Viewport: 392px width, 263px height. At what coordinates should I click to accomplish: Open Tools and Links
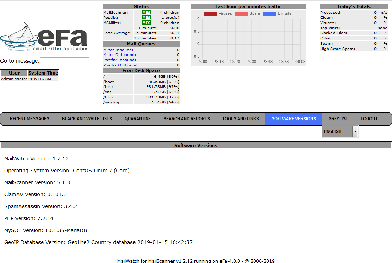pyautogui.click(x=241, y=119)
